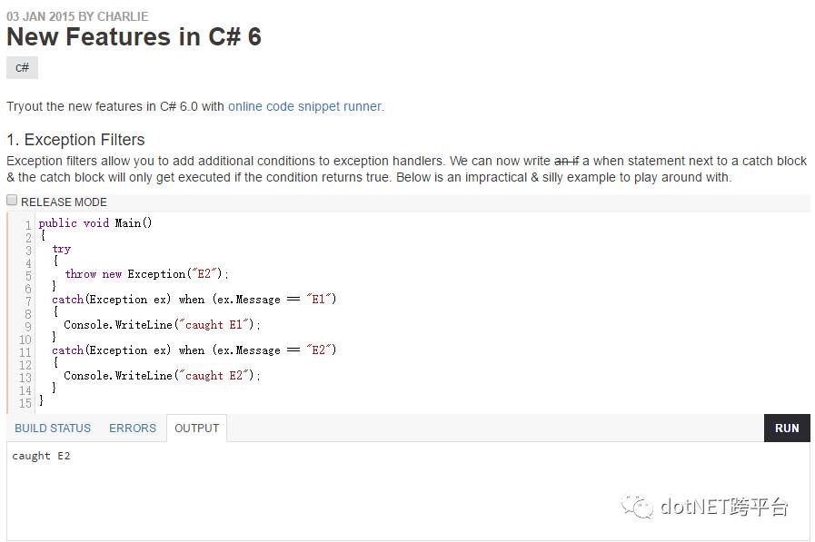The height and width of the screenshot is (542, 815).
Task: Click the caught E2 output text
Action: [41, 456]
